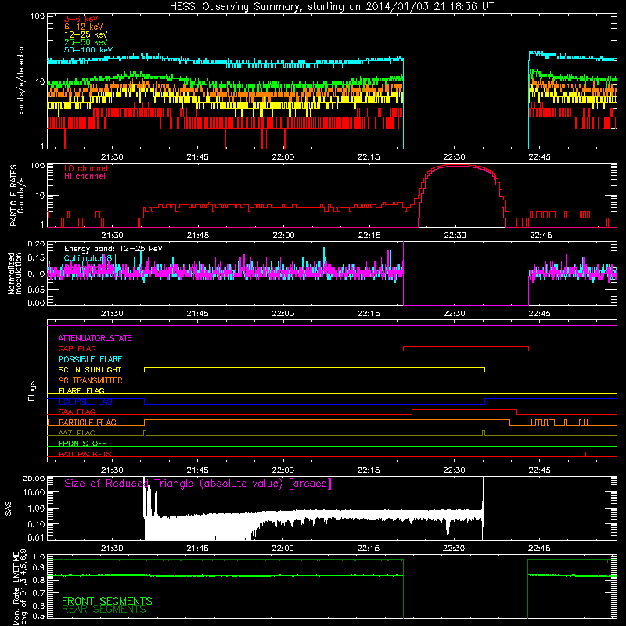Click the '100.00' SAS y-axis value

31,478
